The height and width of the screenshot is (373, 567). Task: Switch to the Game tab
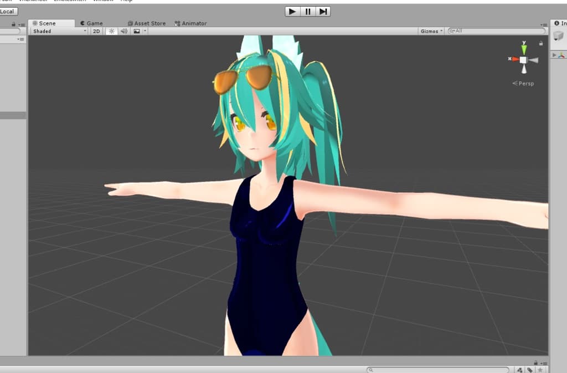point(91,23)
